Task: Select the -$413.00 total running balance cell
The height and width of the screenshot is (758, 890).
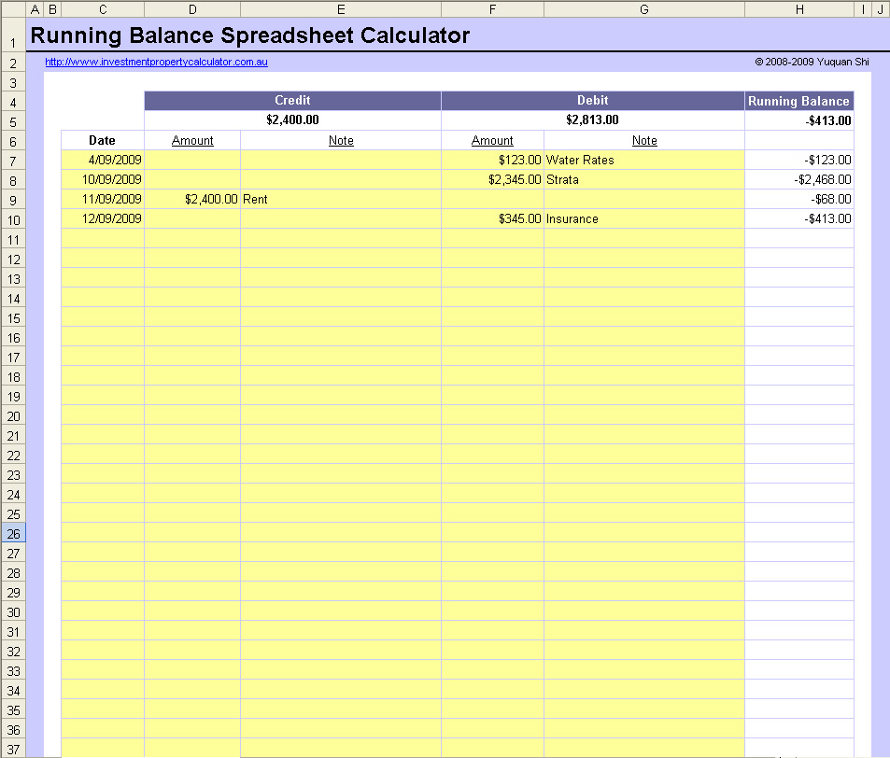Action: [798, 120]
